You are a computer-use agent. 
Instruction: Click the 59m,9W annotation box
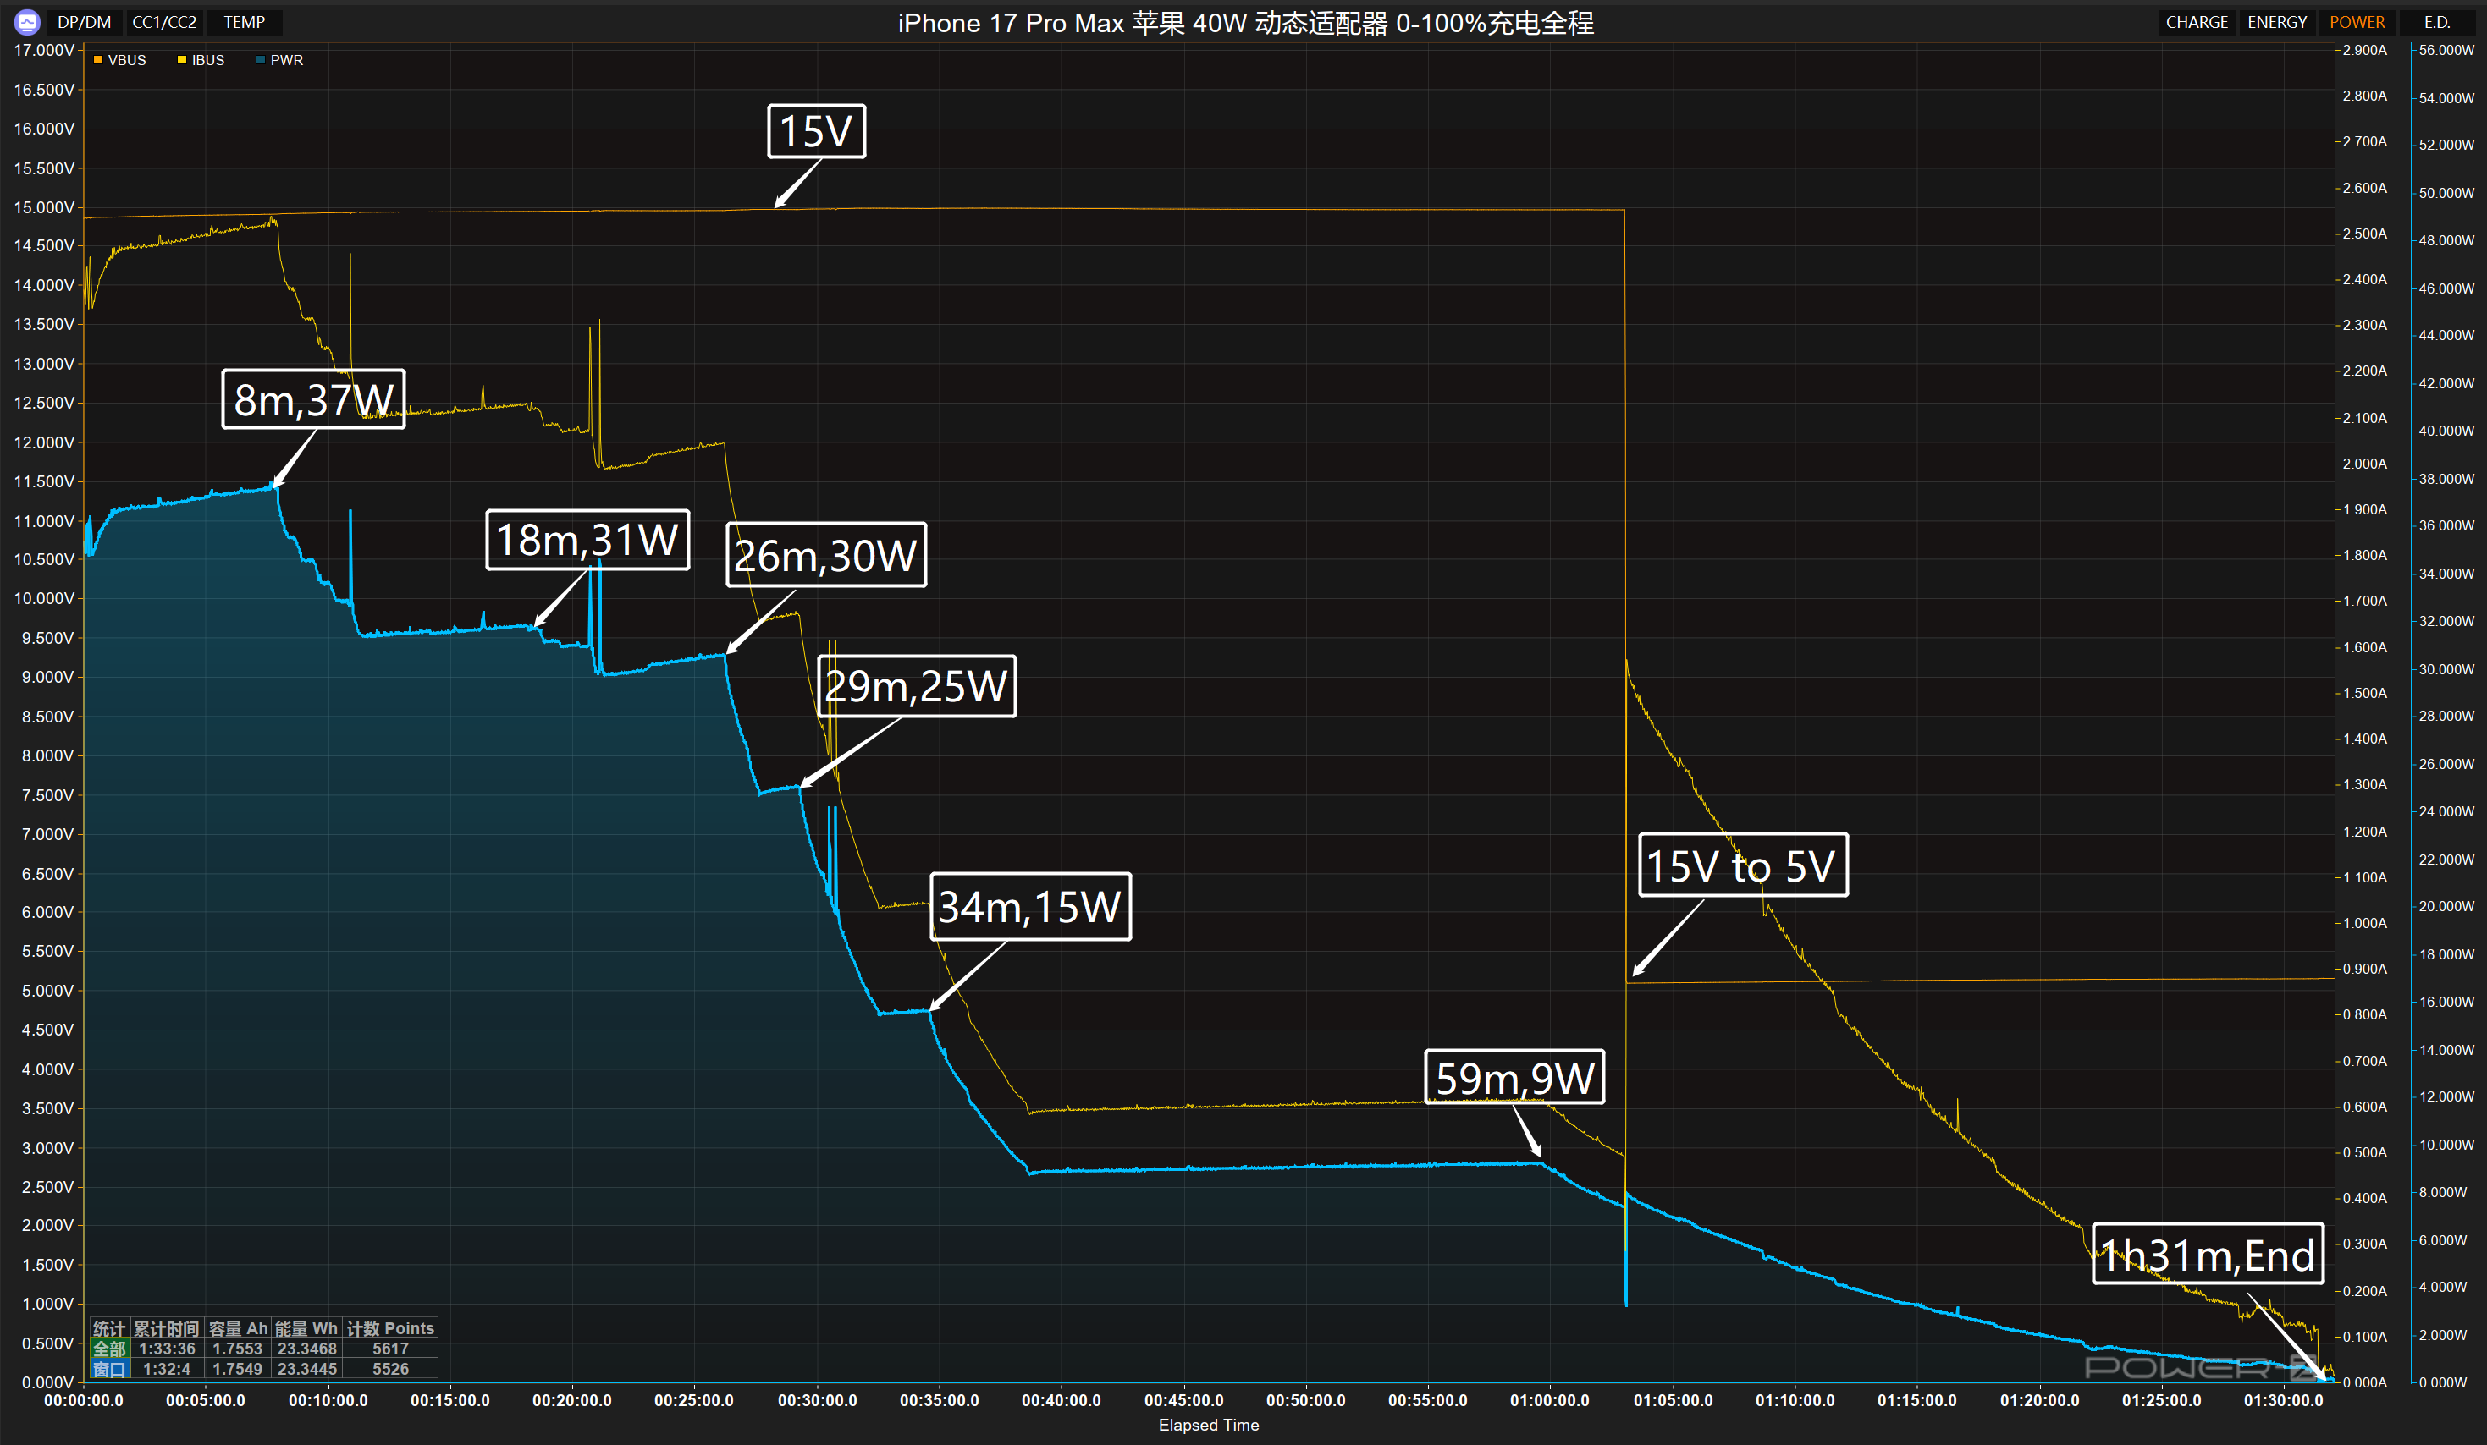pos(1514,1077)
